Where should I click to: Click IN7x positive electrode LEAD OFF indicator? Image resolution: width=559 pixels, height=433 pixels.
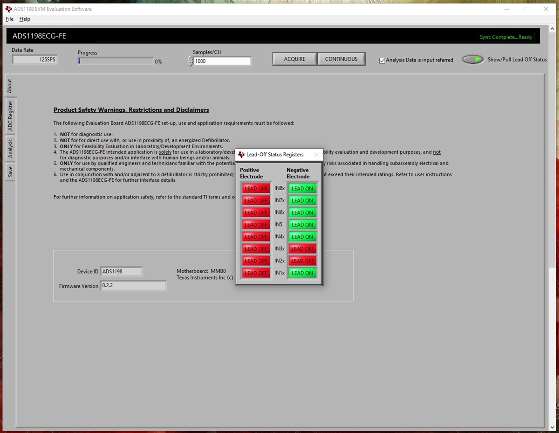pyautogui.click(x=256, y=200)
